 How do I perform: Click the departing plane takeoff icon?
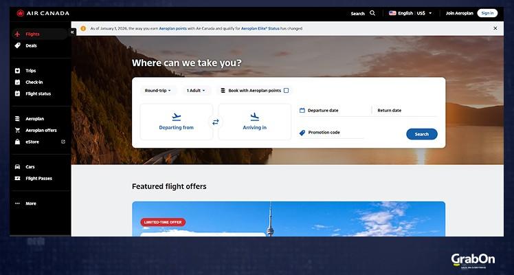177,117
